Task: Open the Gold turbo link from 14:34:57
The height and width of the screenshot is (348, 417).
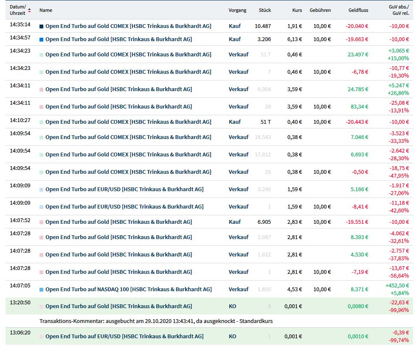Action: (118, 39)
